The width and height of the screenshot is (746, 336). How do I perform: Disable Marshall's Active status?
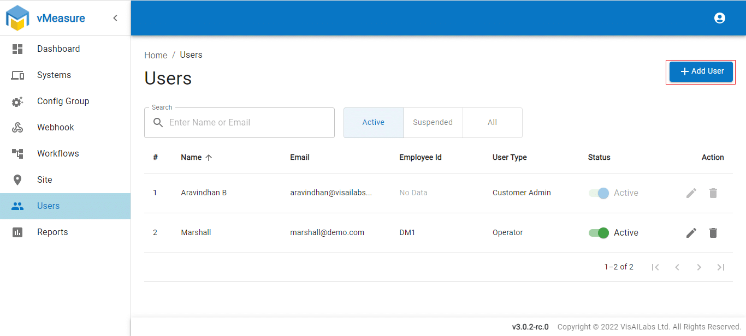pos(598,232)
